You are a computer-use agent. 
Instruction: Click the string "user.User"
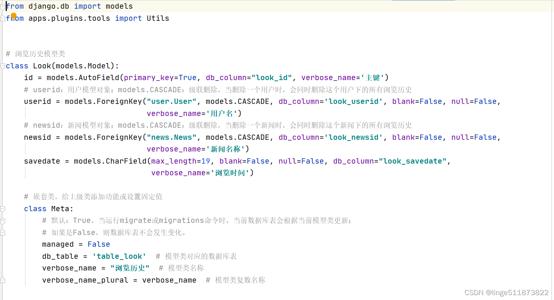tap(172, 101)
